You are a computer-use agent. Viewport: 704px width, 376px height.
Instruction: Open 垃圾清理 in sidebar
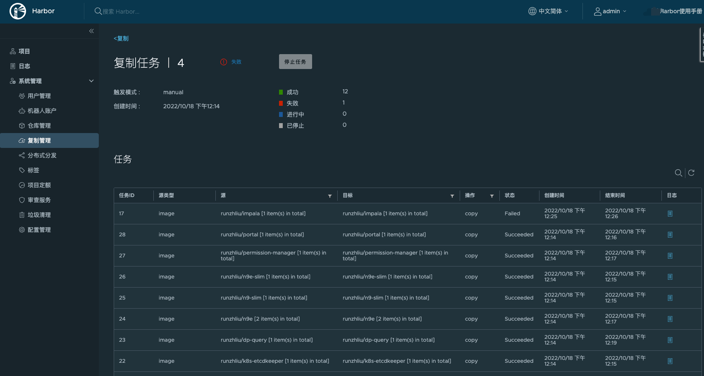39,215
